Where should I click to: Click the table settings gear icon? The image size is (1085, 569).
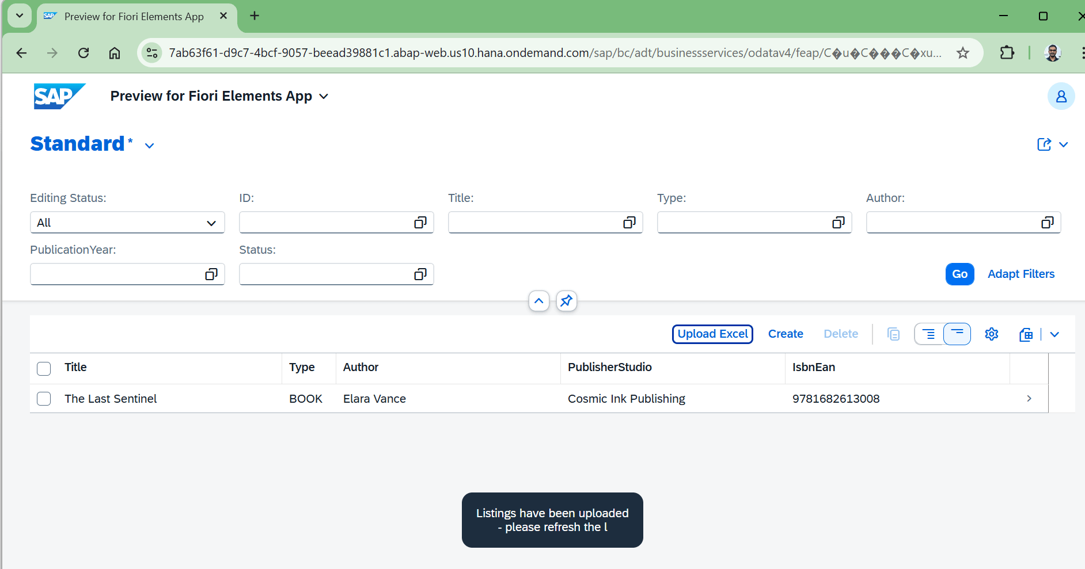point(991,334)
